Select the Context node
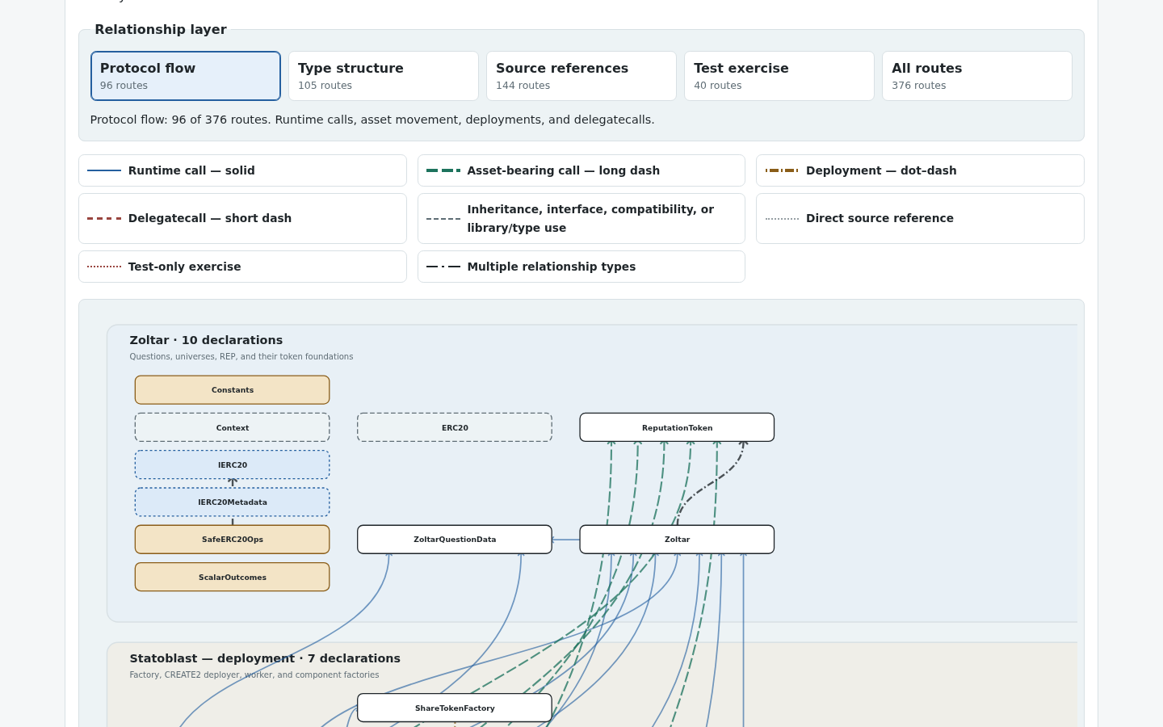The width and height of the screenshot is (1163, 727). [x=233, y=427]
